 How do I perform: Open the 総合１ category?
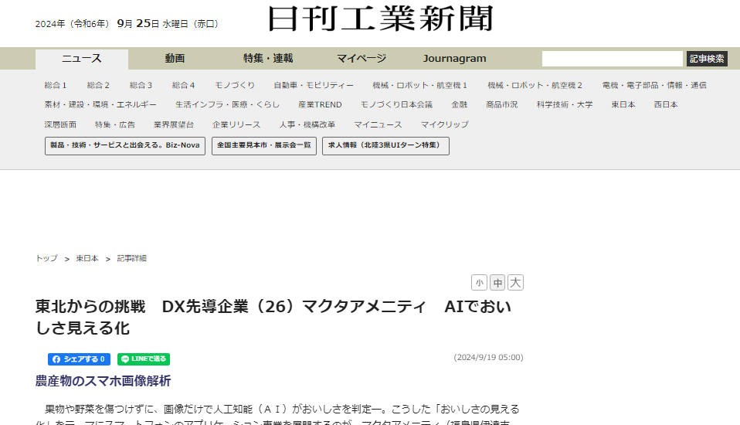(x=56, y=85)
